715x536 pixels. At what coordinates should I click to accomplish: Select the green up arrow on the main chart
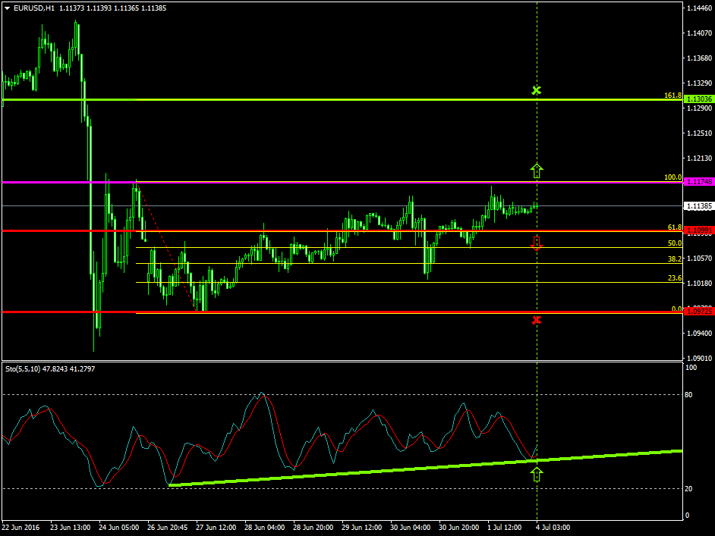click(x=537, y=170)
